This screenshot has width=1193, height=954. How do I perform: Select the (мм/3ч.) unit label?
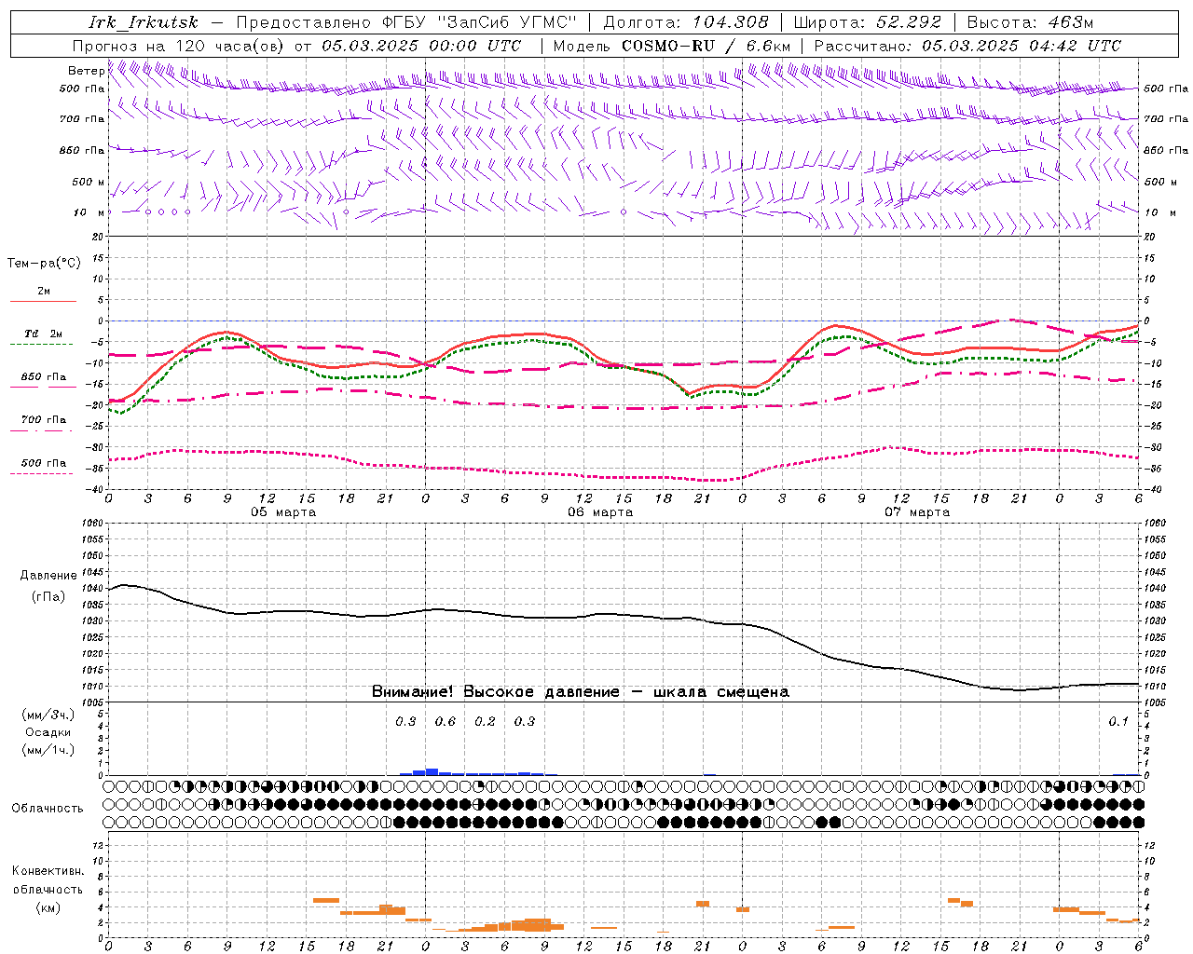[48, 715]
